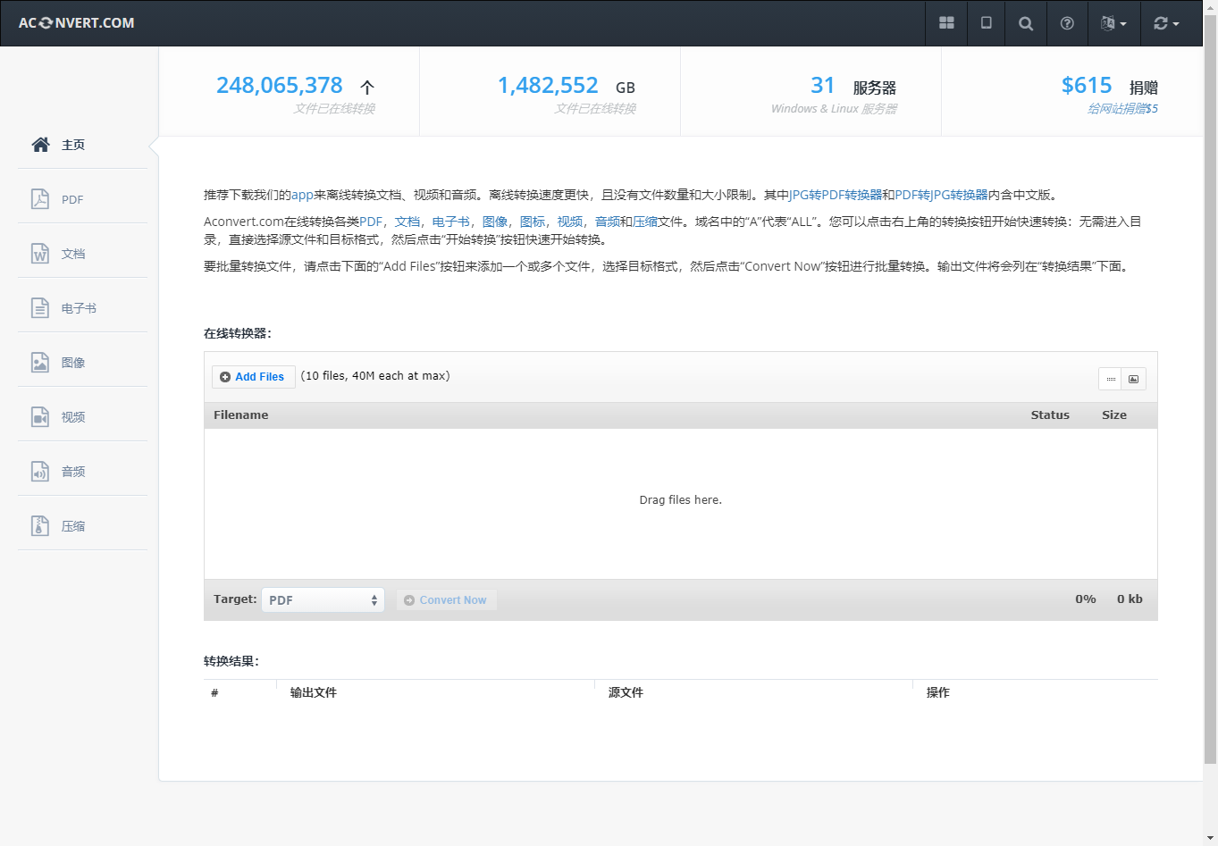Click the 图标 link in the intro paragraph
The width and height of the screenshot is (1218, 846).
click(533, 222)
